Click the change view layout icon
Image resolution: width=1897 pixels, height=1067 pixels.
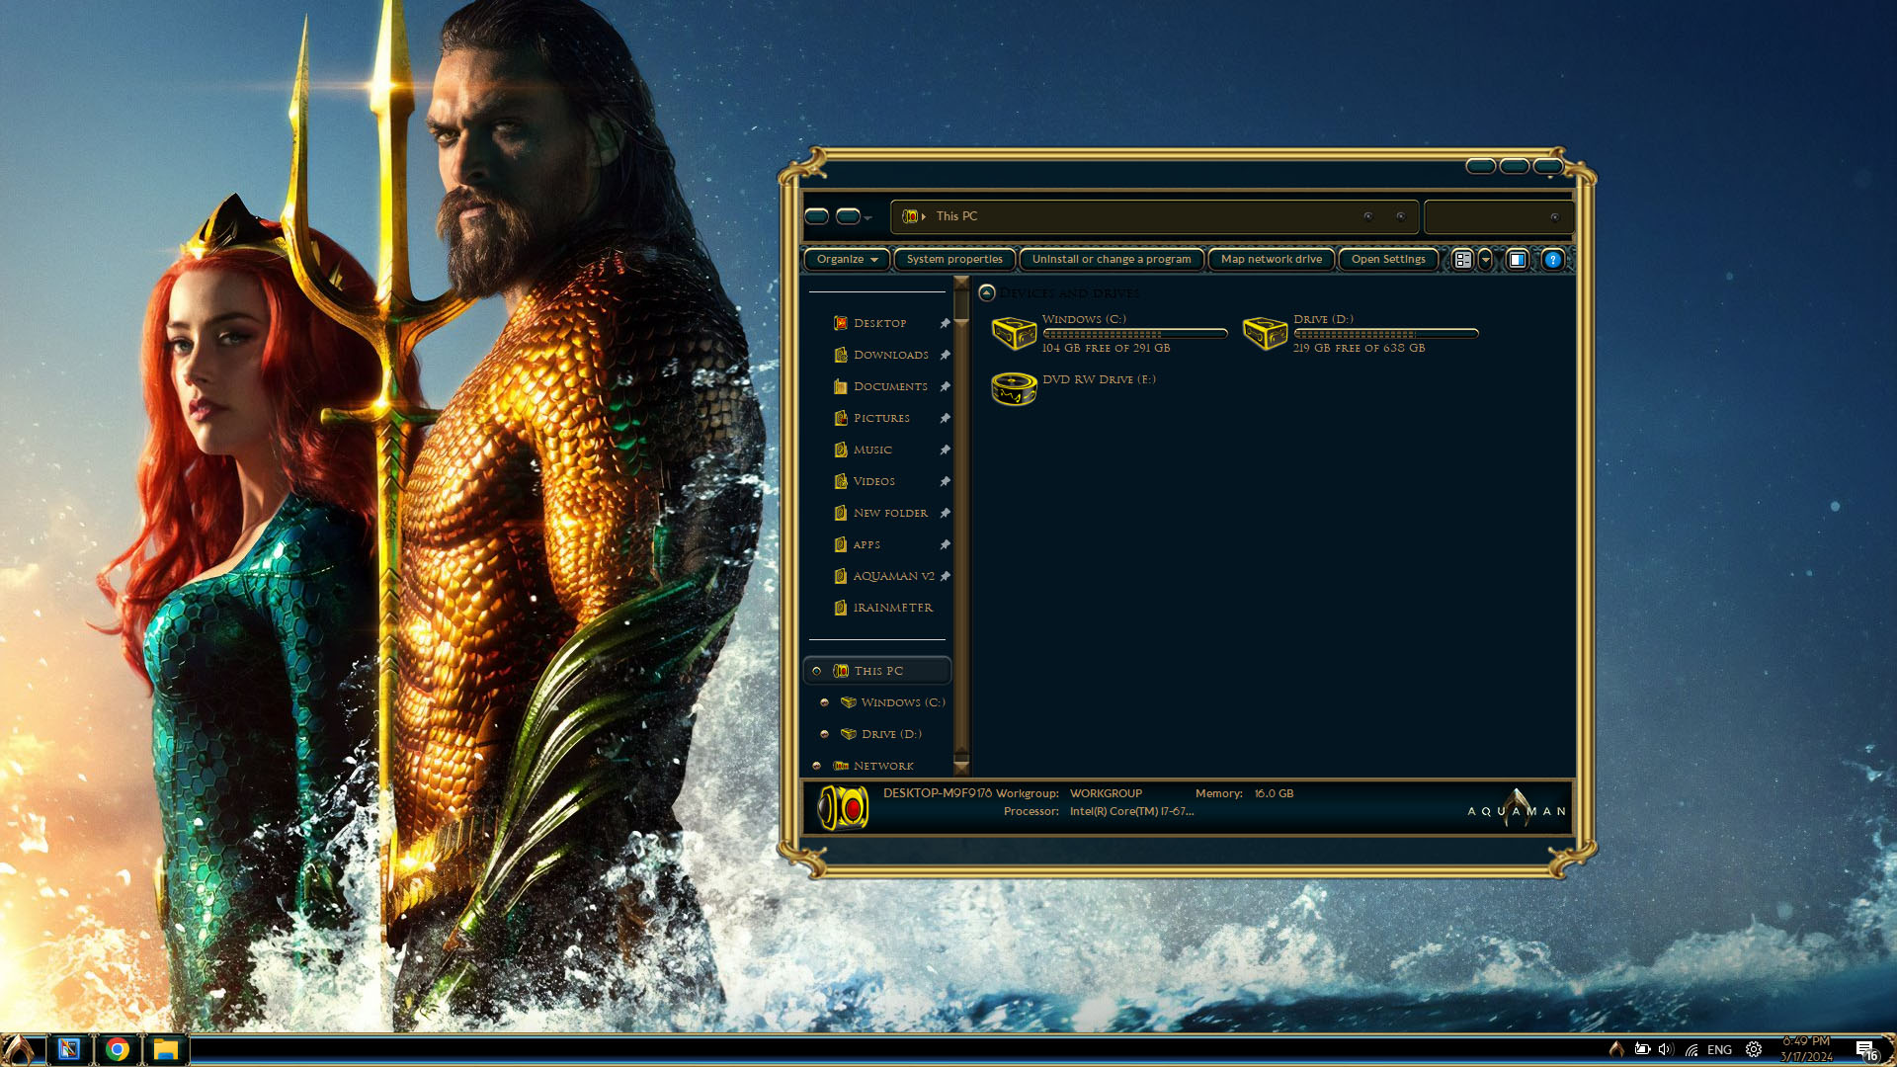[1463, 260]
